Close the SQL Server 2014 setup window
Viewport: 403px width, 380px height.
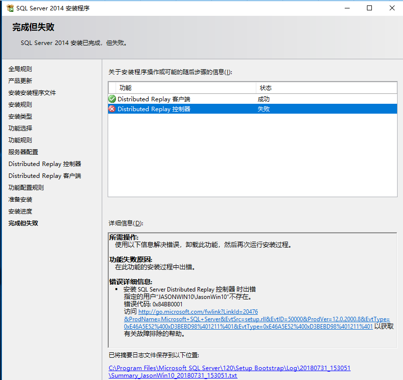click(392, 8)
